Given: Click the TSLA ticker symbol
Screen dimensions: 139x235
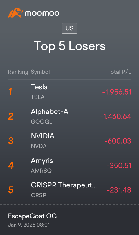Looking at the screenshot, I should 38,97.
